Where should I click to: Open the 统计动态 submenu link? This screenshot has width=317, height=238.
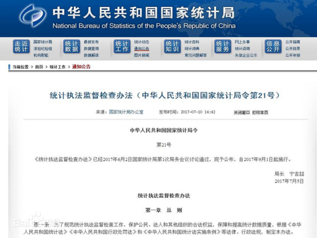142,42
